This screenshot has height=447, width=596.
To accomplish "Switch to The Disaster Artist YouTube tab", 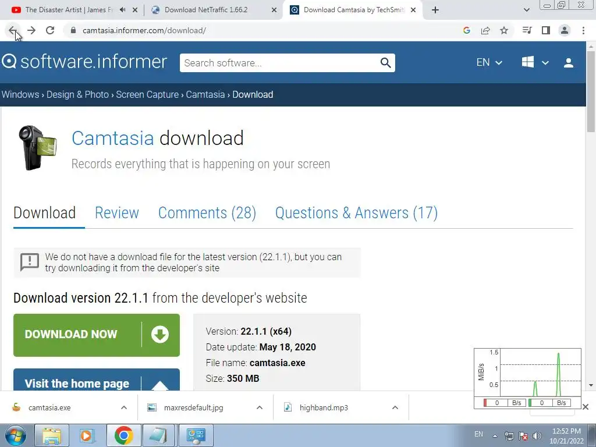I will pos(69,10).
